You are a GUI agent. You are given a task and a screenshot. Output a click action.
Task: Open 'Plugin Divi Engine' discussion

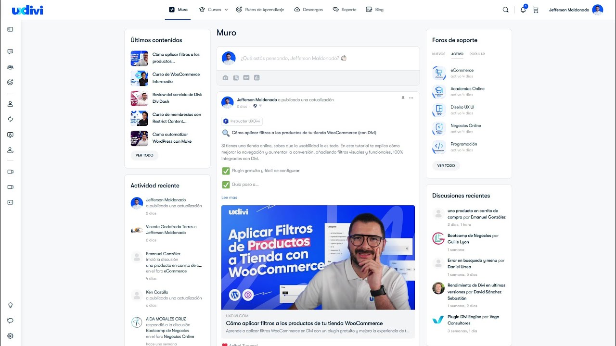[x=464, y=317]
